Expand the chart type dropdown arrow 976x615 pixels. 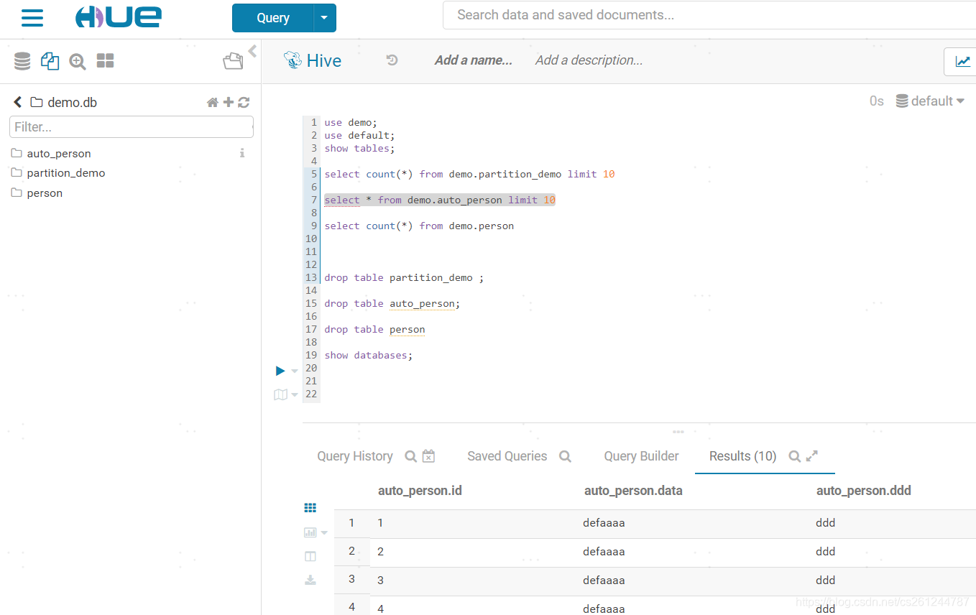[x=324, y=533]
